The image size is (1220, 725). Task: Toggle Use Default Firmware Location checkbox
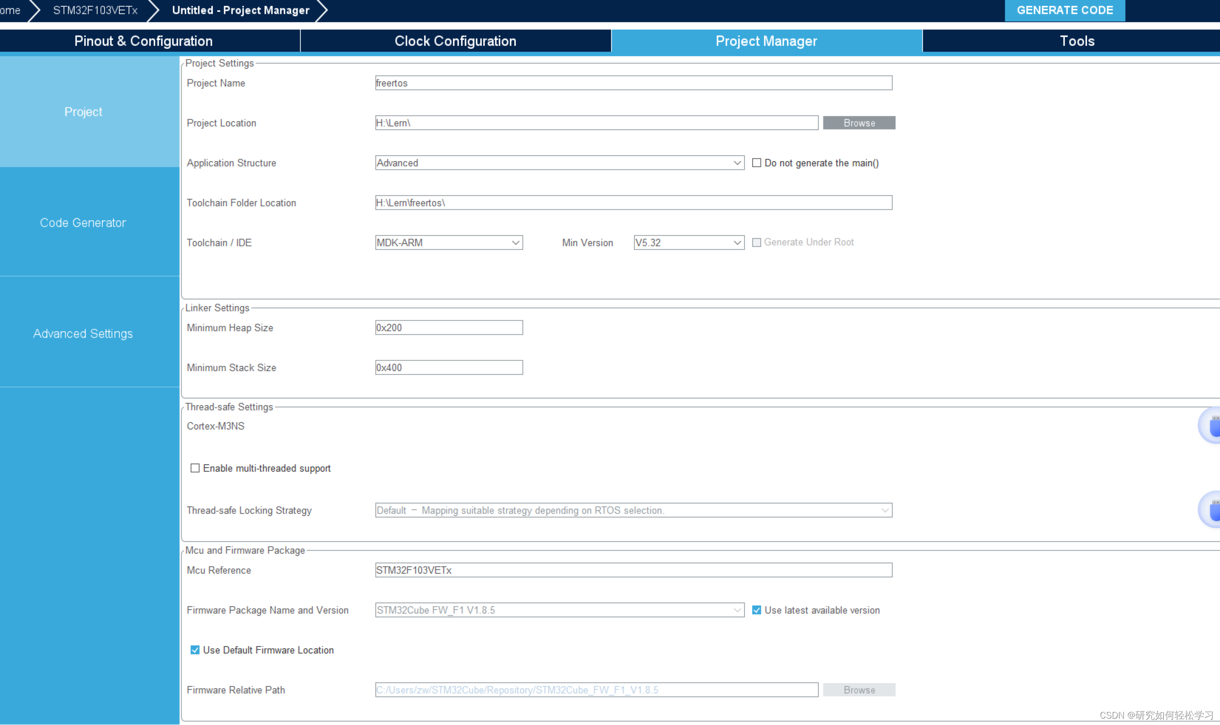pos(195,650)
